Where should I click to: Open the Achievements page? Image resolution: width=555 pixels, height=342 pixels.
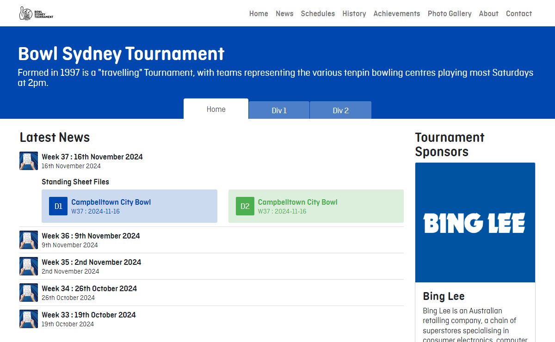click(x=397, y=13)
